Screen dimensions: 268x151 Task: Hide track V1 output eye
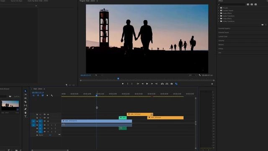point(48,121)
